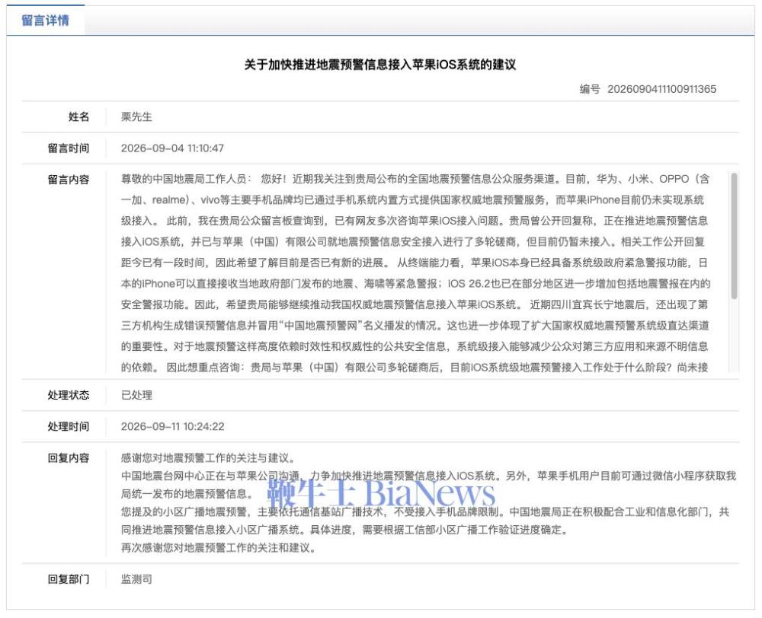Screen dimensions: 762x618
Task: Click the 留言内容 field label
Action: pos(69,180)
